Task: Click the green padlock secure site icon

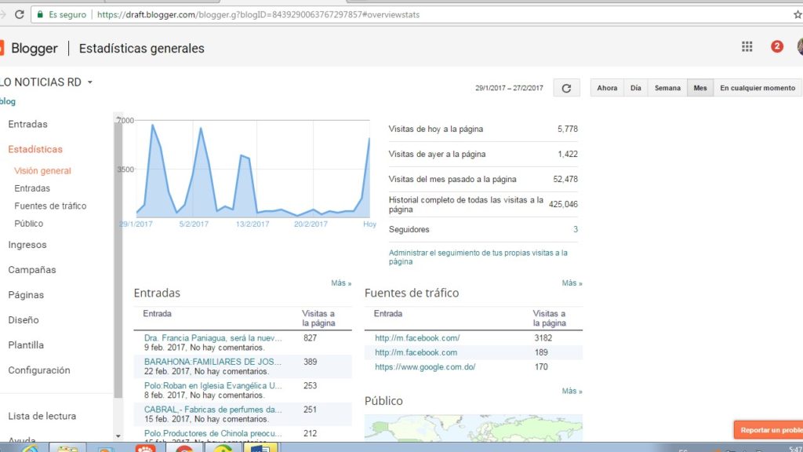Action: (x=39, y=14)
